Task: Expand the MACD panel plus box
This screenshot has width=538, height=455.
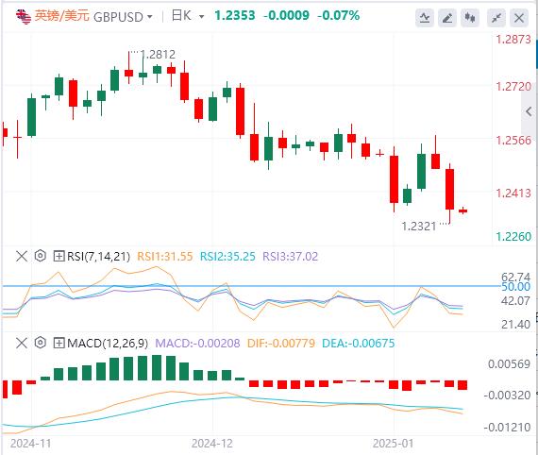Action: click(59, 343)
